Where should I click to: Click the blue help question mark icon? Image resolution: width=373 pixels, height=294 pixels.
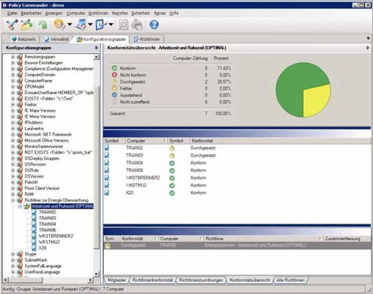point(154,25)
